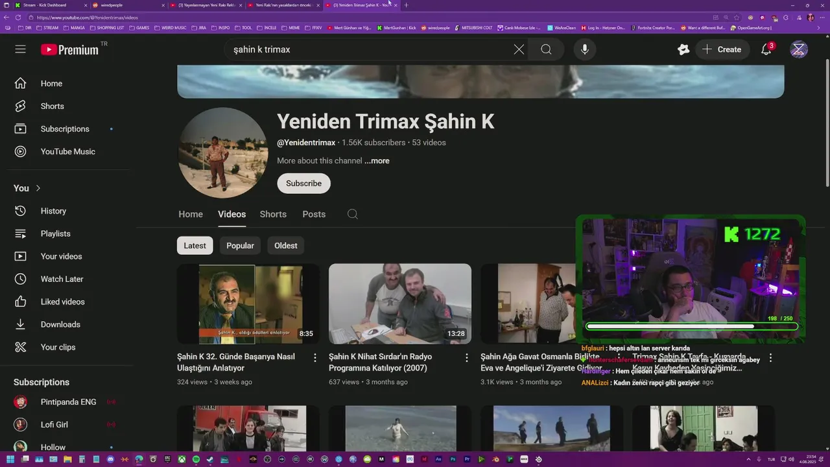Switch to channel Videos tab
830x467 pixels.
[x=231, y=214]
